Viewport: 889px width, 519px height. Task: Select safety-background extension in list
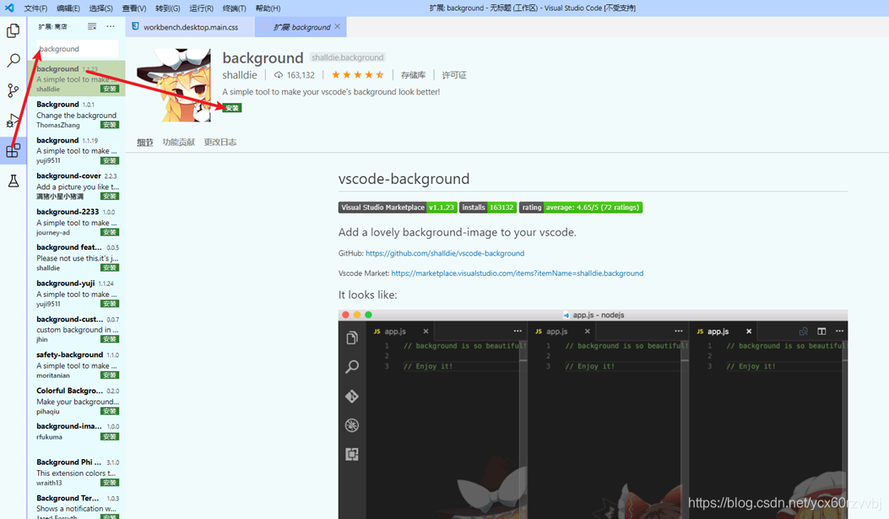(x=77, y=365)
